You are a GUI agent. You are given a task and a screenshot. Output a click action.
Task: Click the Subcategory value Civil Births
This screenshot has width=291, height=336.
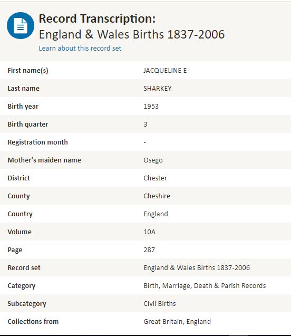160,303
